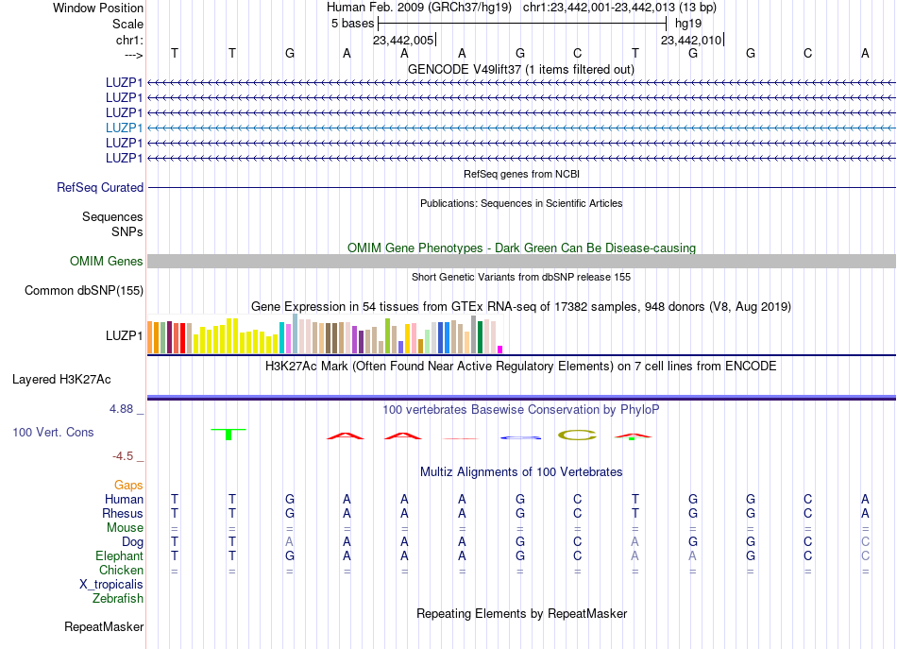This screenshot has width=897, height=649.
Task: Open 'RefSeq genes from NCBI' track title
Action: tap(521, 174)
